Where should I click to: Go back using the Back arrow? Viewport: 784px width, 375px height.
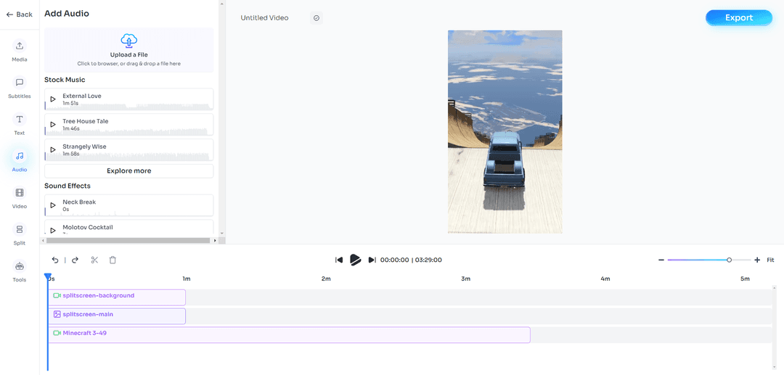[x=19, y=15]
